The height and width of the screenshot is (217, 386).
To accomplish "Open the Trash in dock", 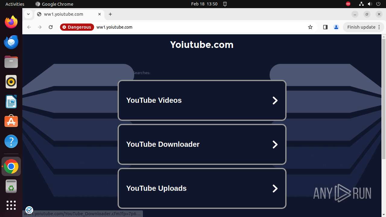I will point(11,186).
